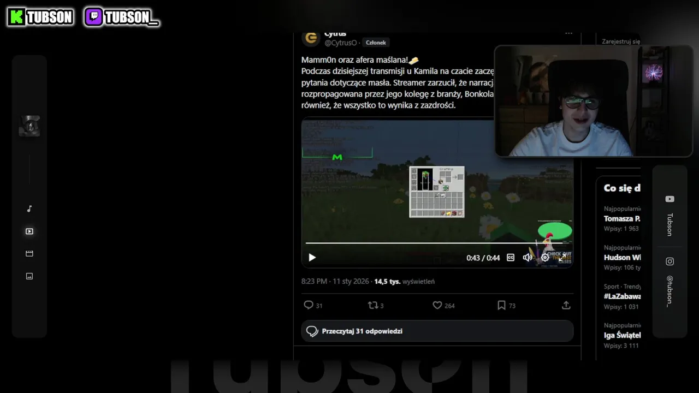The height and width of the screenshot is (393, 699).
Task: Click the Członek badge
Action: pos(376,43)
